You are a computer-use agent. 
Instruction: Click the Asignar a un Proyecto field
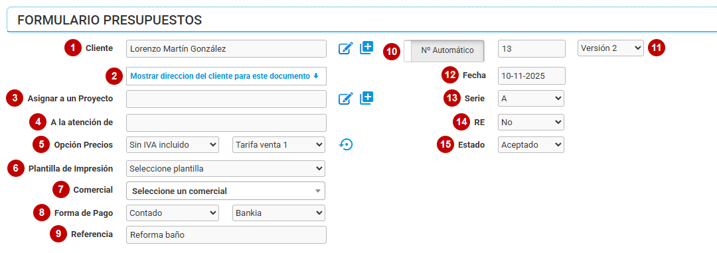pos(226,99)
